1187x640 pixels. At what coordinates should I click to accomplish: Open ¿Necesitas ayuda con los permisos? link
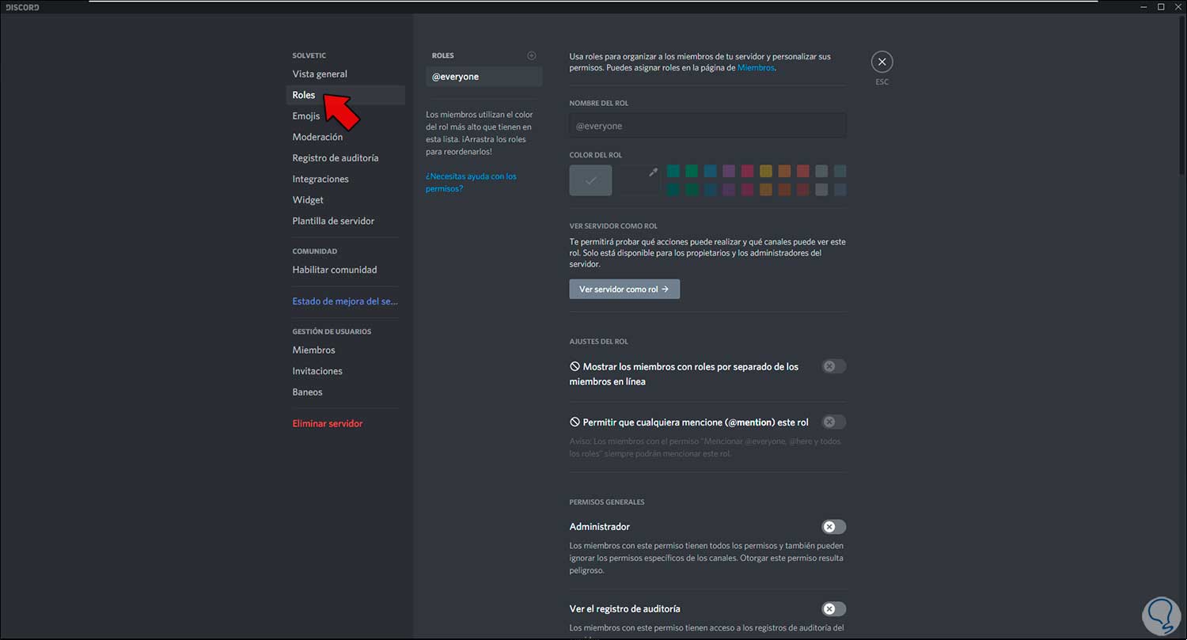pos(471,183)
